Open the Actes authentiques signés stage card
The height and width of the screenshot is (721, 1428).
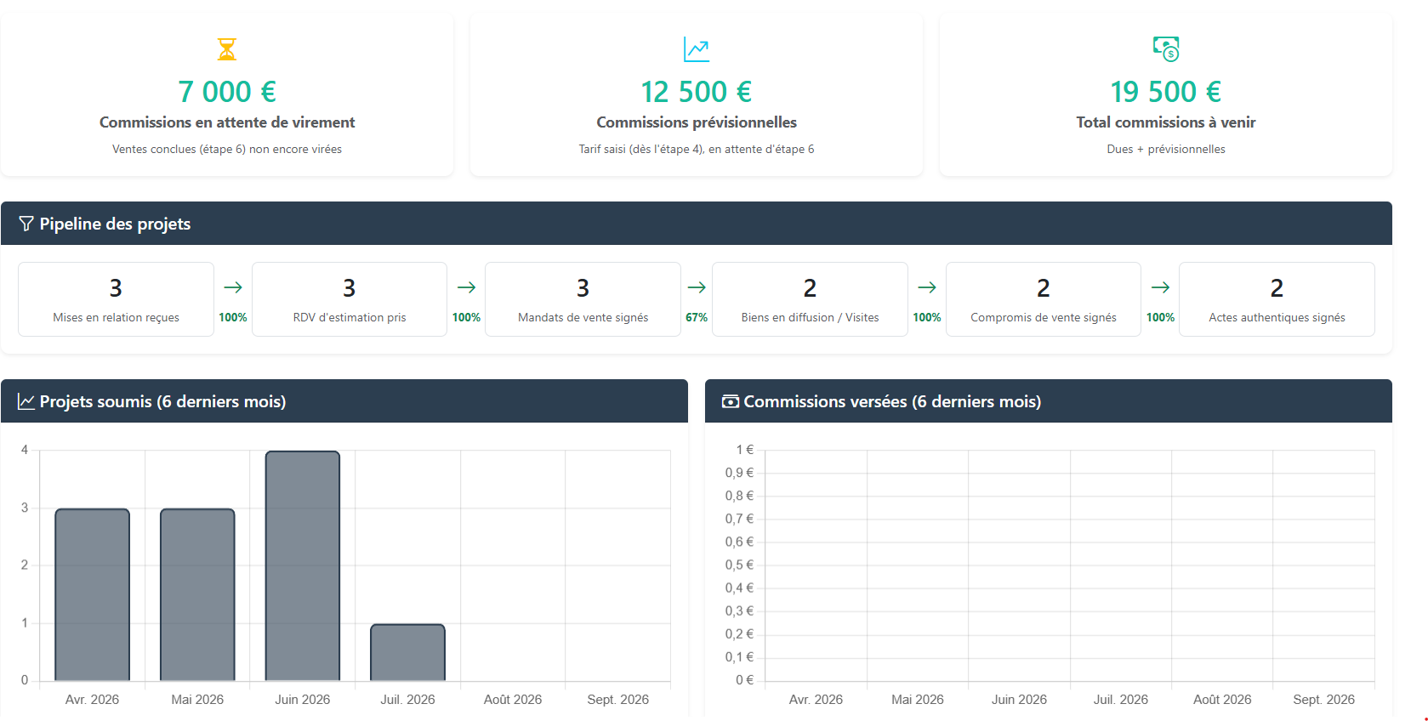1277,299
